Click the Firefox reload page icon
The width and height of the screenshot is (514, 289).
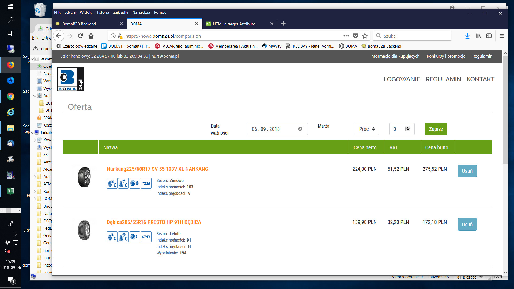(80, 36)
